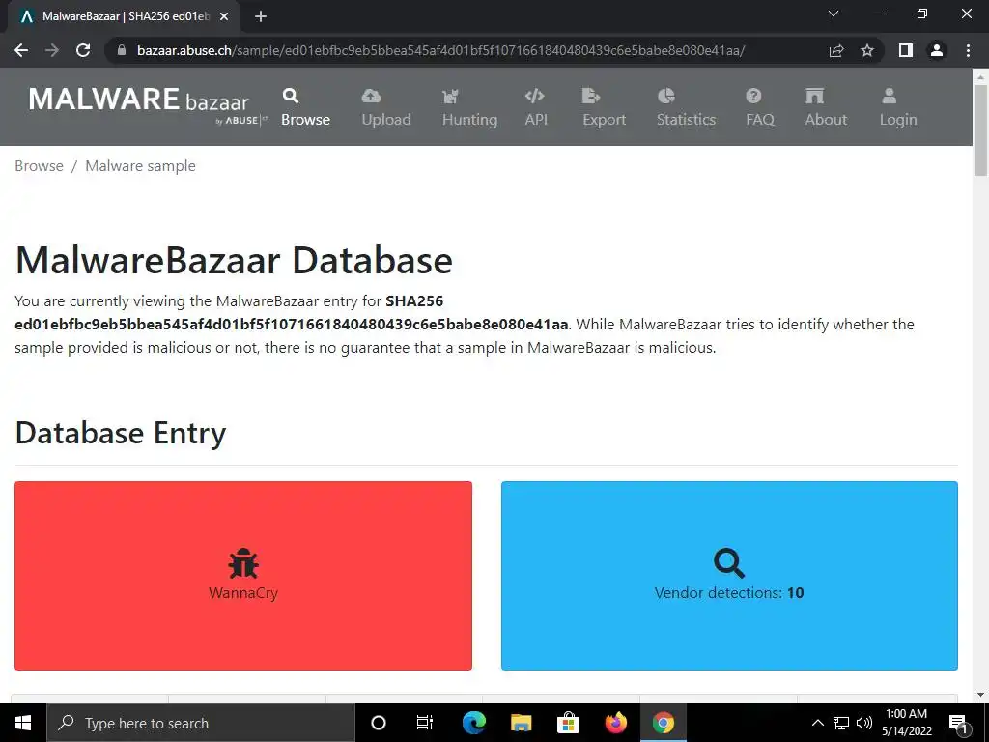Open the About building icon
The width and height of the screenshot is (989, 742).
pyautogui.click(x=814, y=96)
